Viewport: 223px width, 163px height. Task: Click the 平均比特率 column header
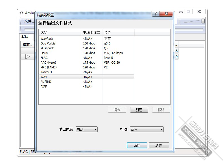point(91,33)
